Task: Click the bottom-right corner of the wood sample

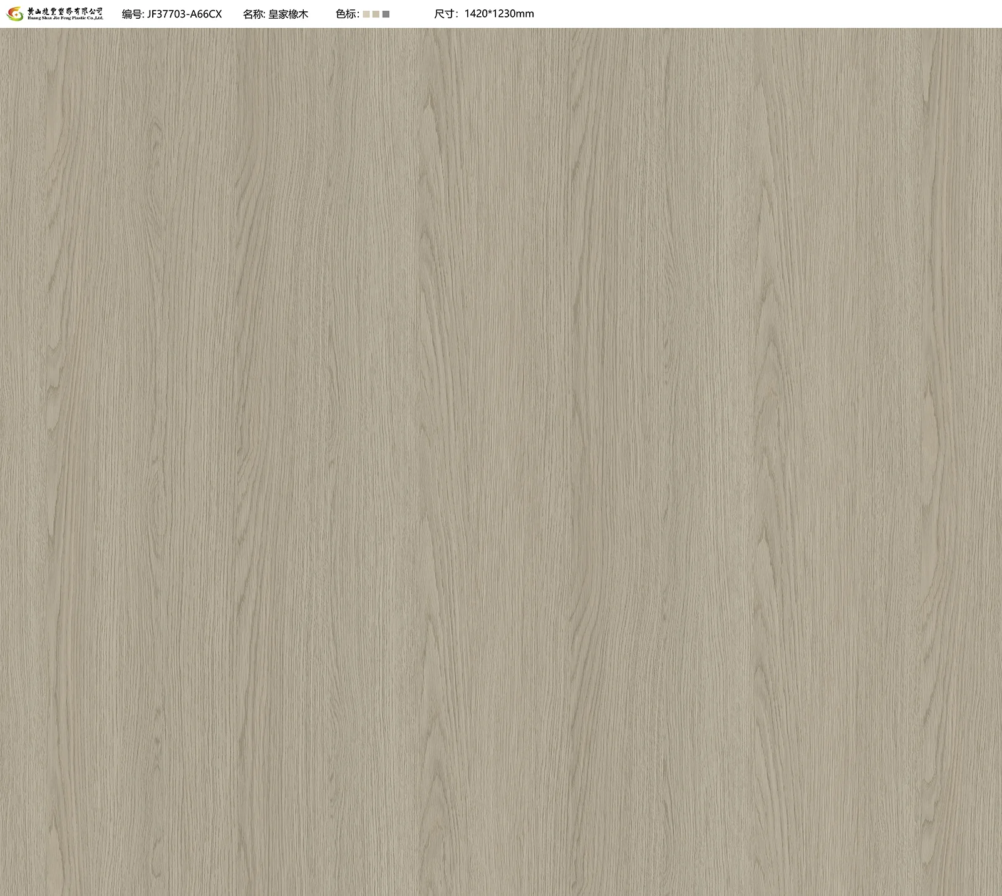Action: point(998,892)
